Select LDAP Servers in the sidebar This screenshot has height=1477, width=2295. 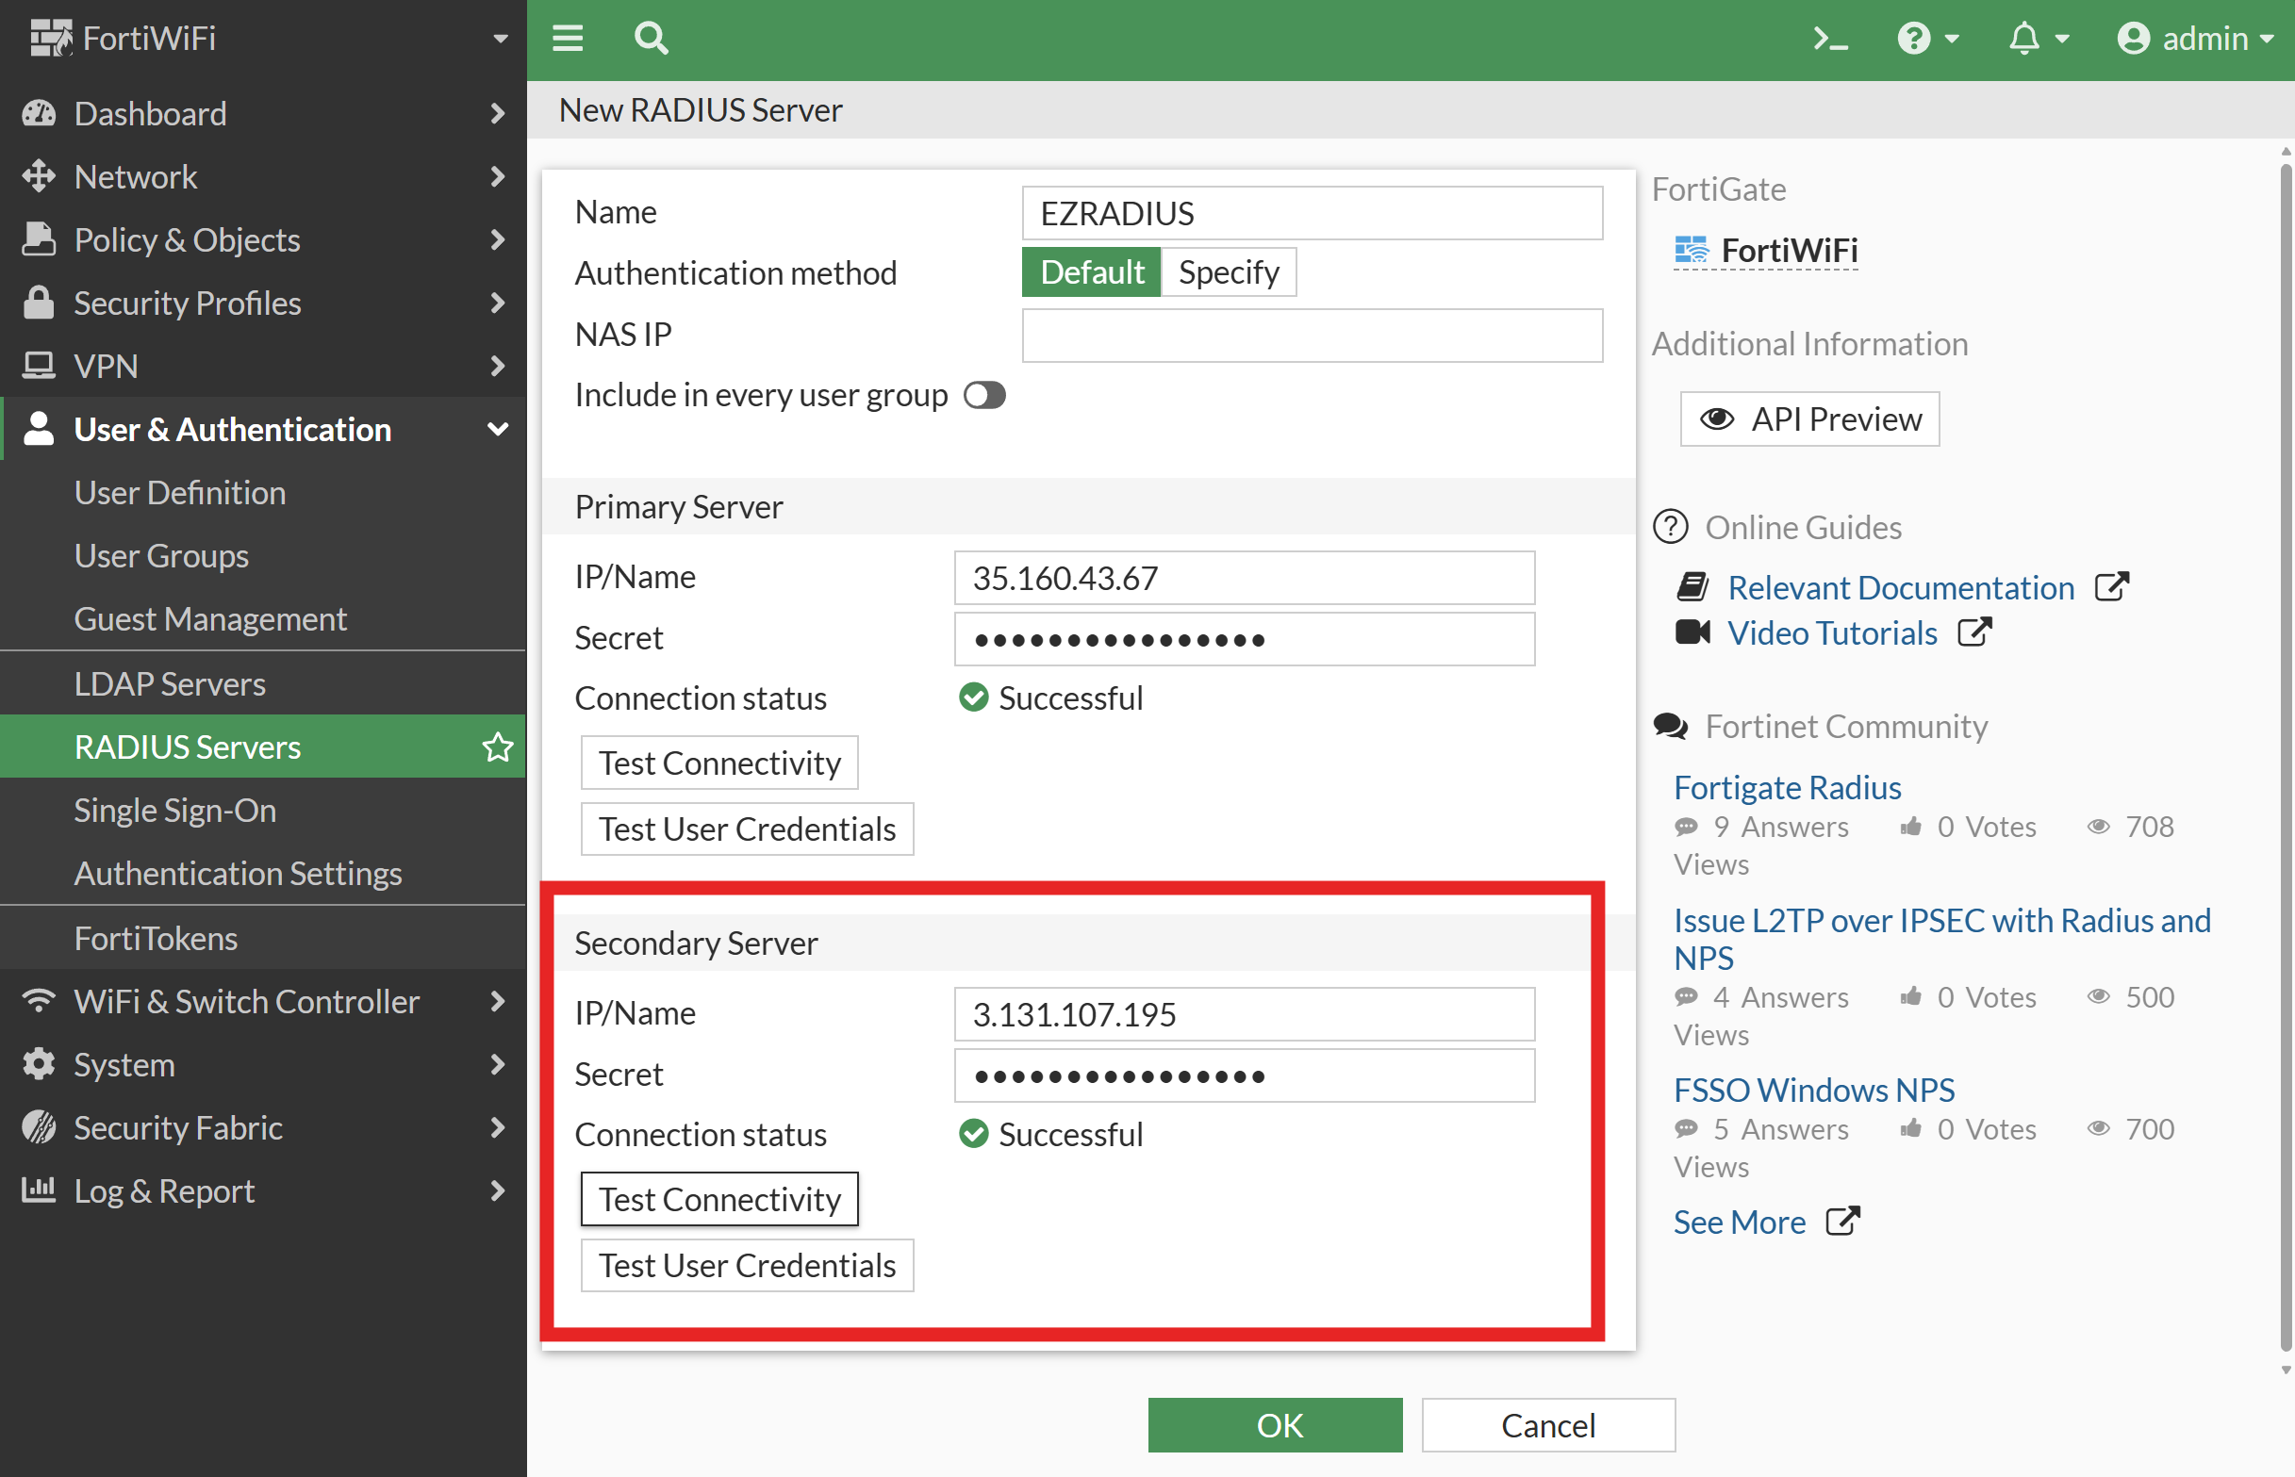tap(170, 684)
